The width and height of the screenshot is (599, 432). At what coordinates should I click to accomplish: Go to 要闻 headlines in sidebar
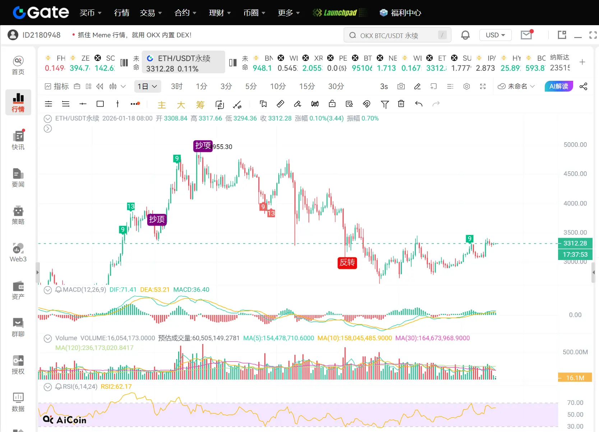[x=18, y=178]
